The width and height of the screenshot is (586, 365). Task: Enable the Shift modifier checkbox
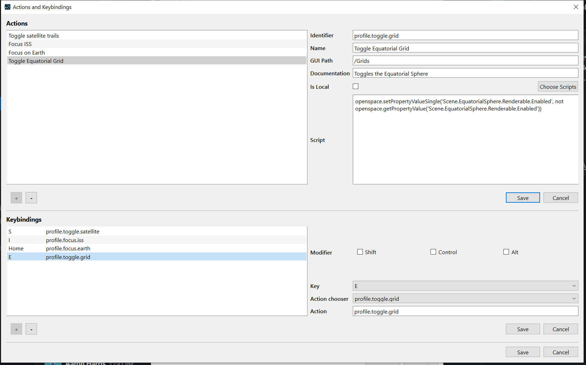point(360,252)
